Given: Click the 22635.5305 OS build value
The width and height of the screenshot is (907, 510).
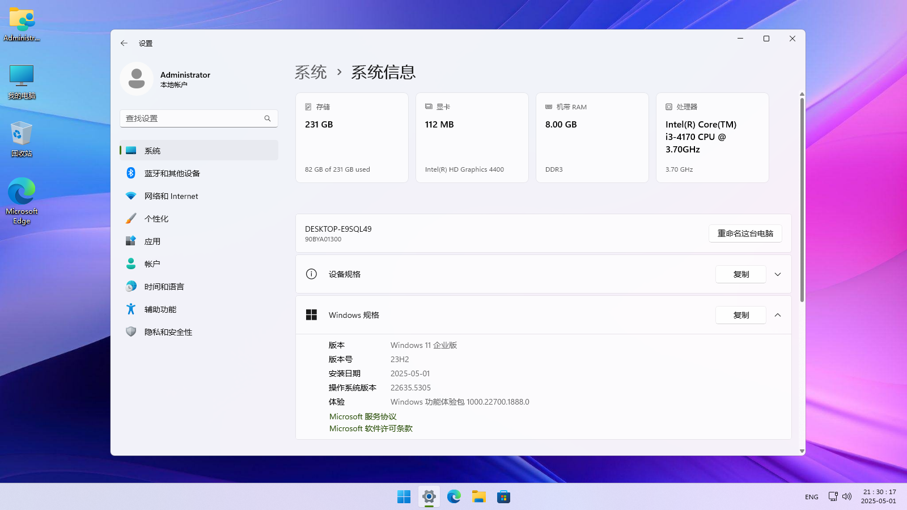Looking at the screenshot, I should coord(410,388).
